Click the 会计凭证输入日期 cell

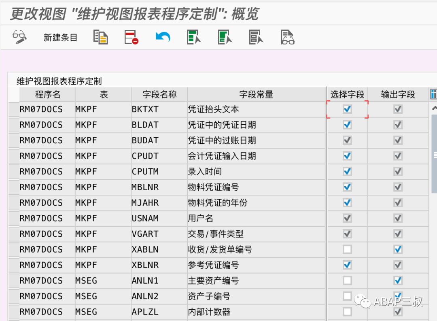[x=256, y=156]
